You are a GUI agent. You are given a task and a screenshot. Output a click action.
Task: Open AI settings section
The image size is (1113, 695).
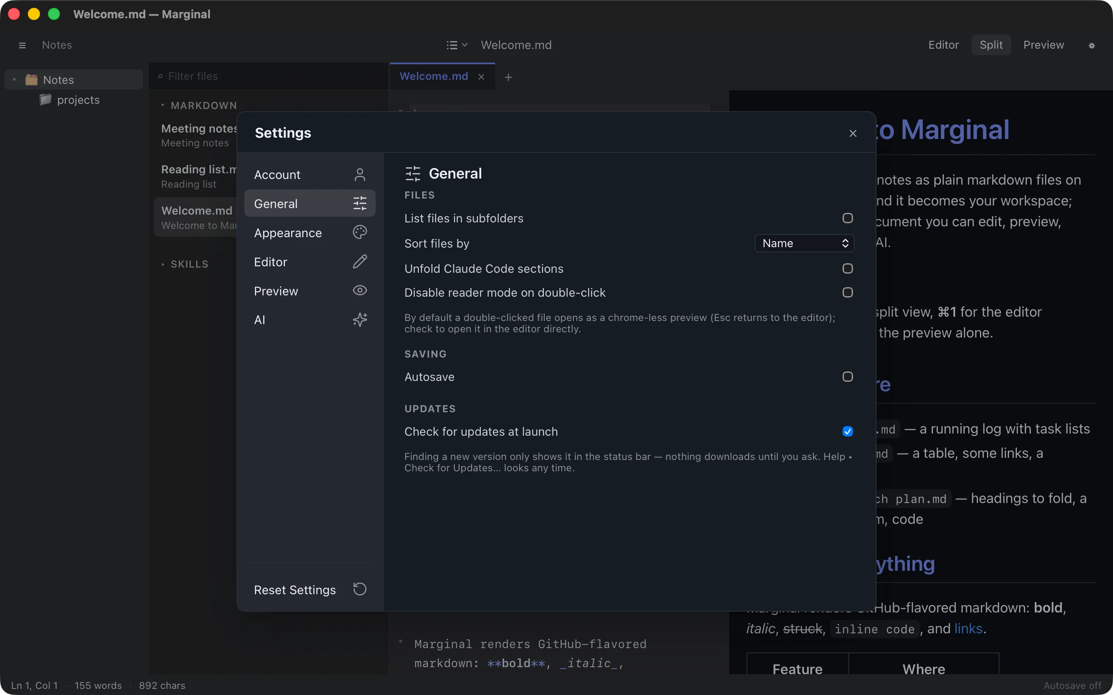[310, 319]
